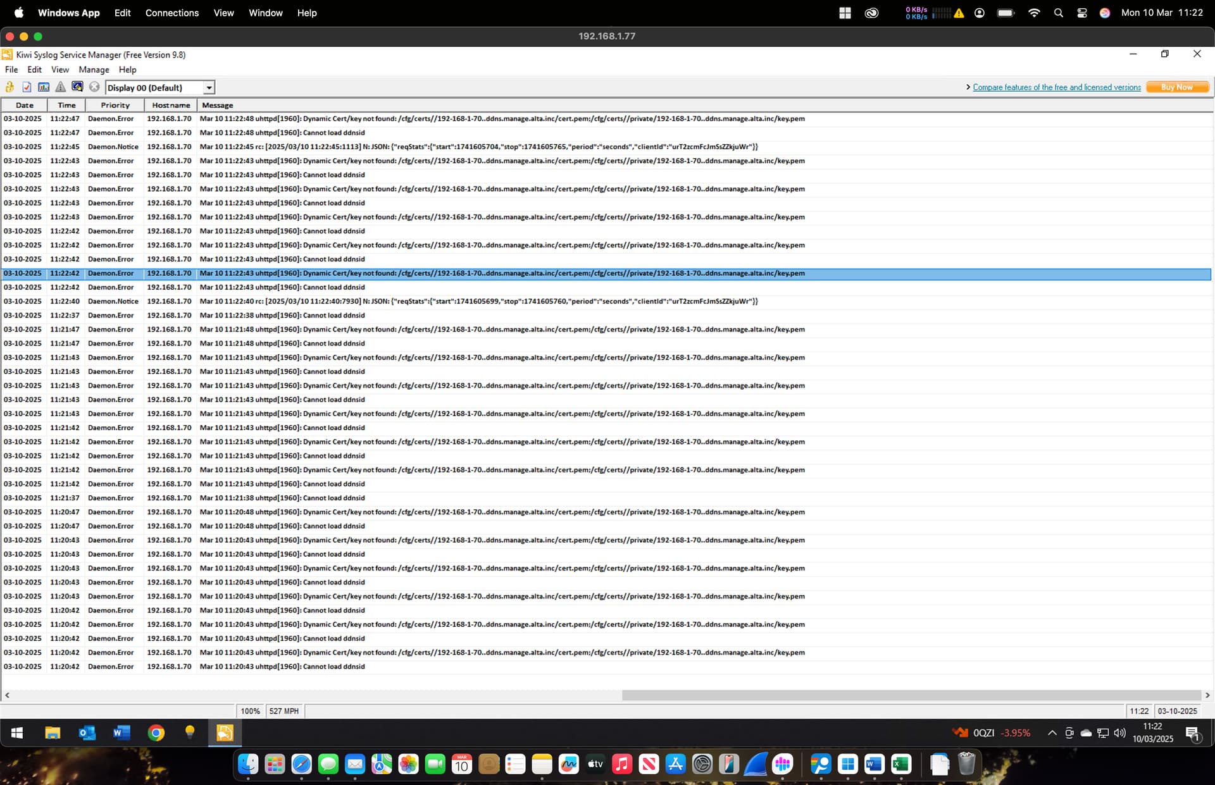Open Safari from the macOS Dock

point(301,764)
